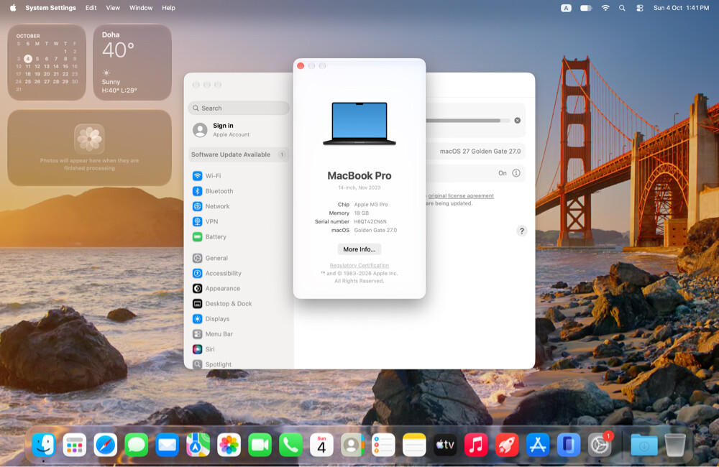The image size is (719, 467).
Task: Open the Regulatory Certification link
Action: tap(359, 265)
